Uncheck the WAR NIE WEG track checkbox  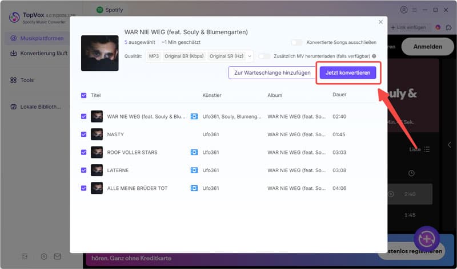pos(83,116)
